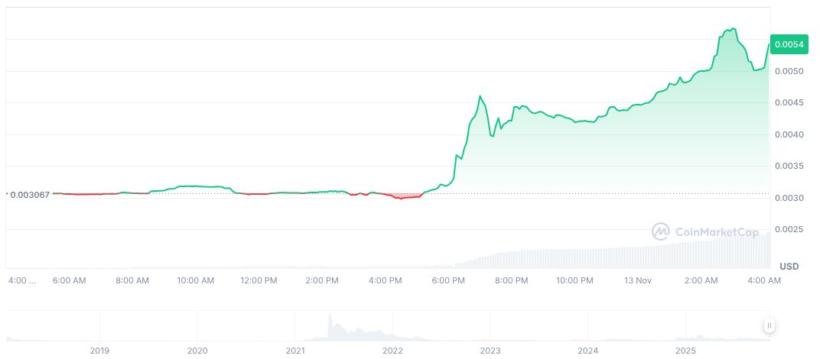820x359 pixels.
Task: Click the 13 Nov date label on the axis
Action: point(637,281)
